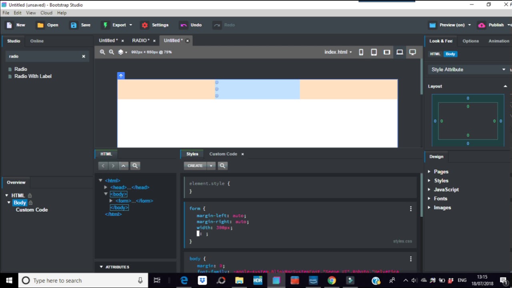Click the blue select-parent arrow on canvas
512x288 pixels.
tap(121, 76)
